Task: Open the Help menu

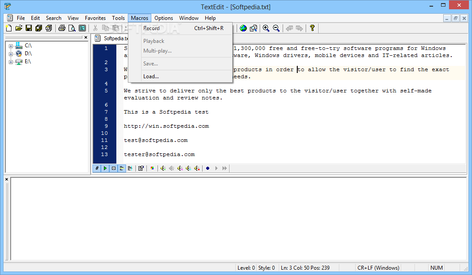Action: pos(210,18)
